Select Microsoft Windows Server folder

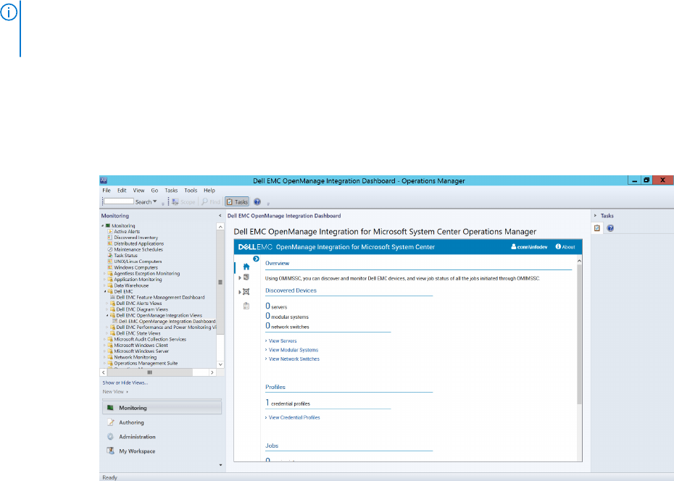141,351
